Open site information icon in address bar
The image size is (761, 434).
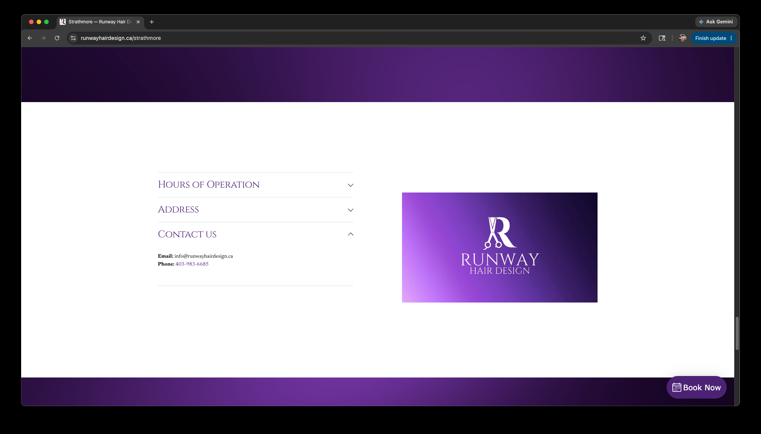(x=74, y=38)
